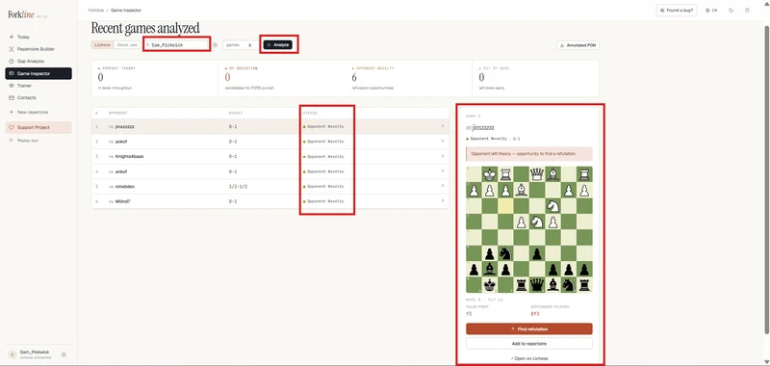Viewport: 770px width, 366px height.
Task: Select the game vs Knights4base
Action: point(270,156)
